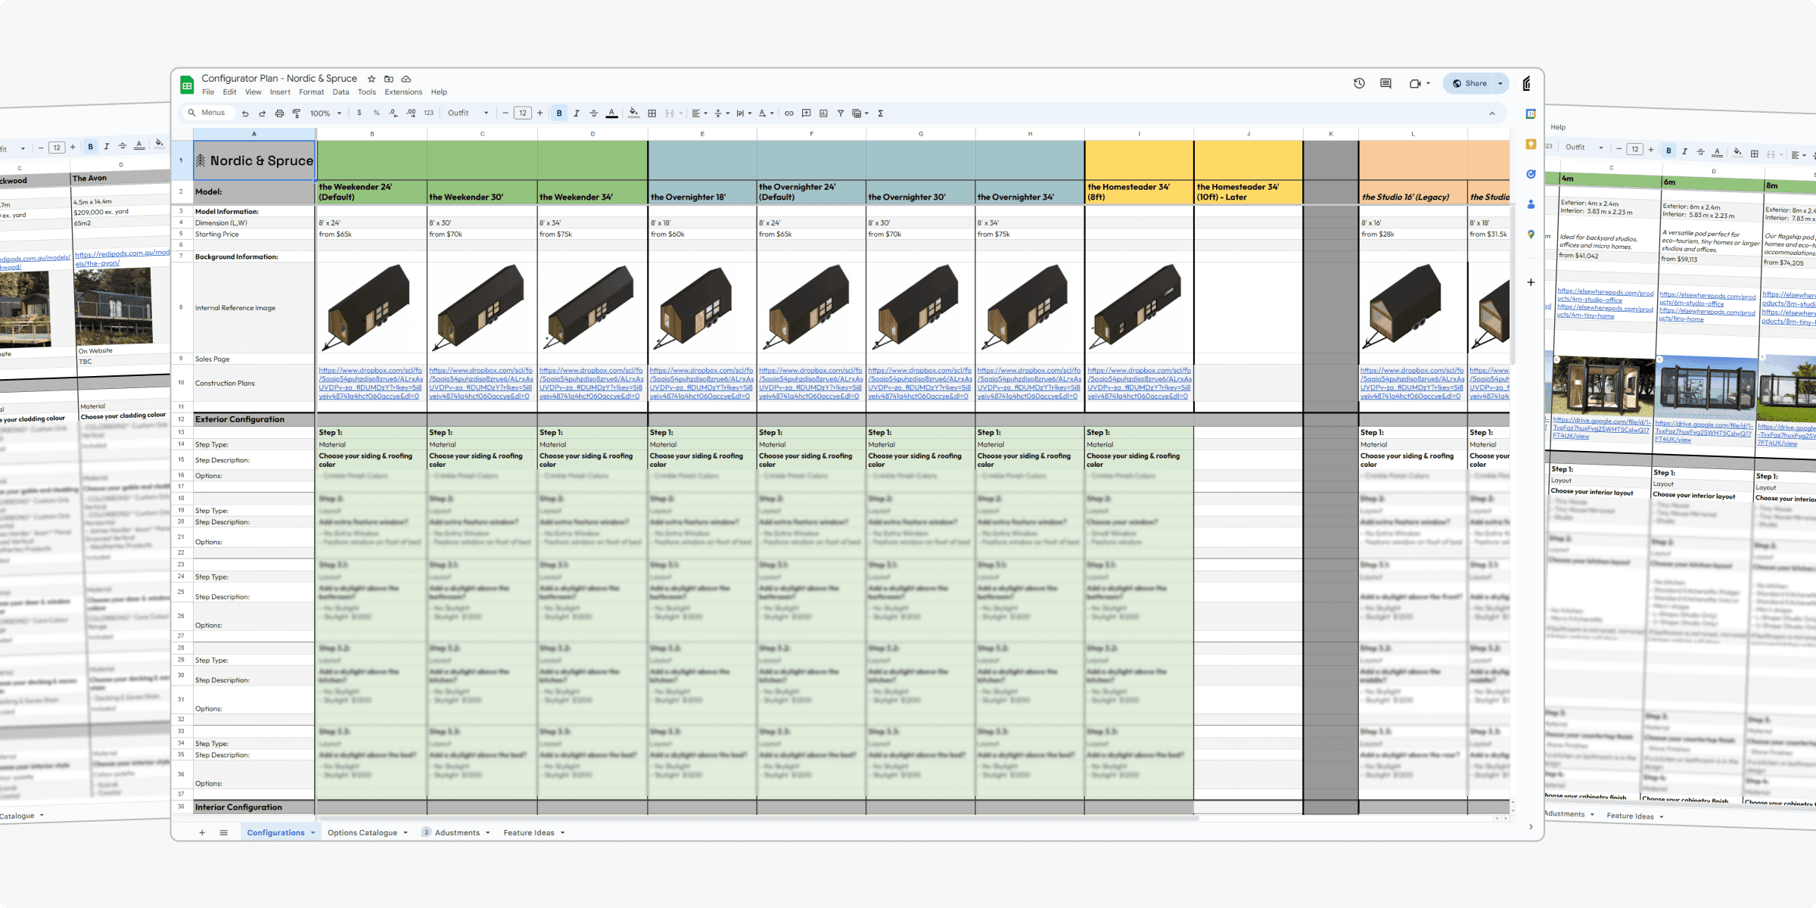Open the File menu
This screenshot has width=1816, height=908.
click(x=208, y=92)
